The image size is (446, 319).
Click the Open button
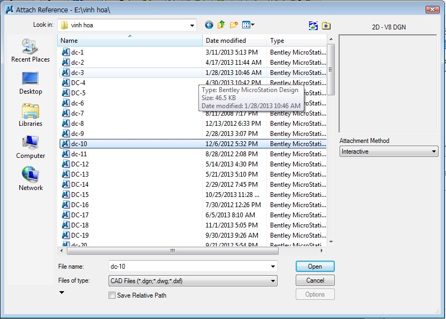click(x=314, y=267)
